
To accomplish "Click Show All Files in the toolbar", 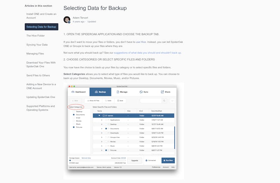I will [x=93, y=101].
